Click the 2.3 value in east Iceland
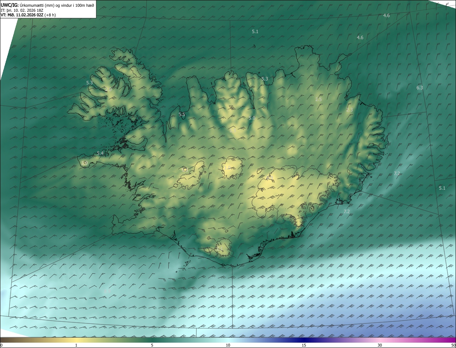 (349, 110)
